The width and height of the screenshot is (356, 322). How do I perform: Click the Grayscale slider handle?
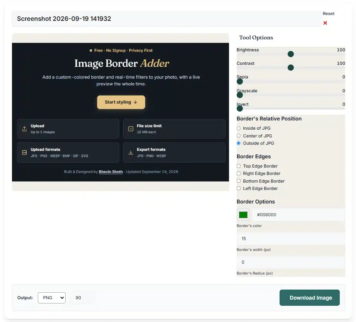click(240, 95)
